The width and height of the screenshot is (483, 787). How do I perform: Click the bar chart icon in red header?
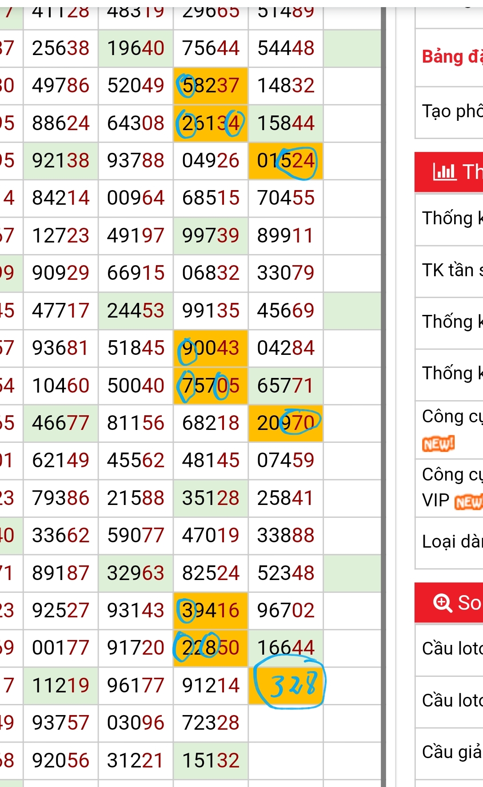[444, 171]
